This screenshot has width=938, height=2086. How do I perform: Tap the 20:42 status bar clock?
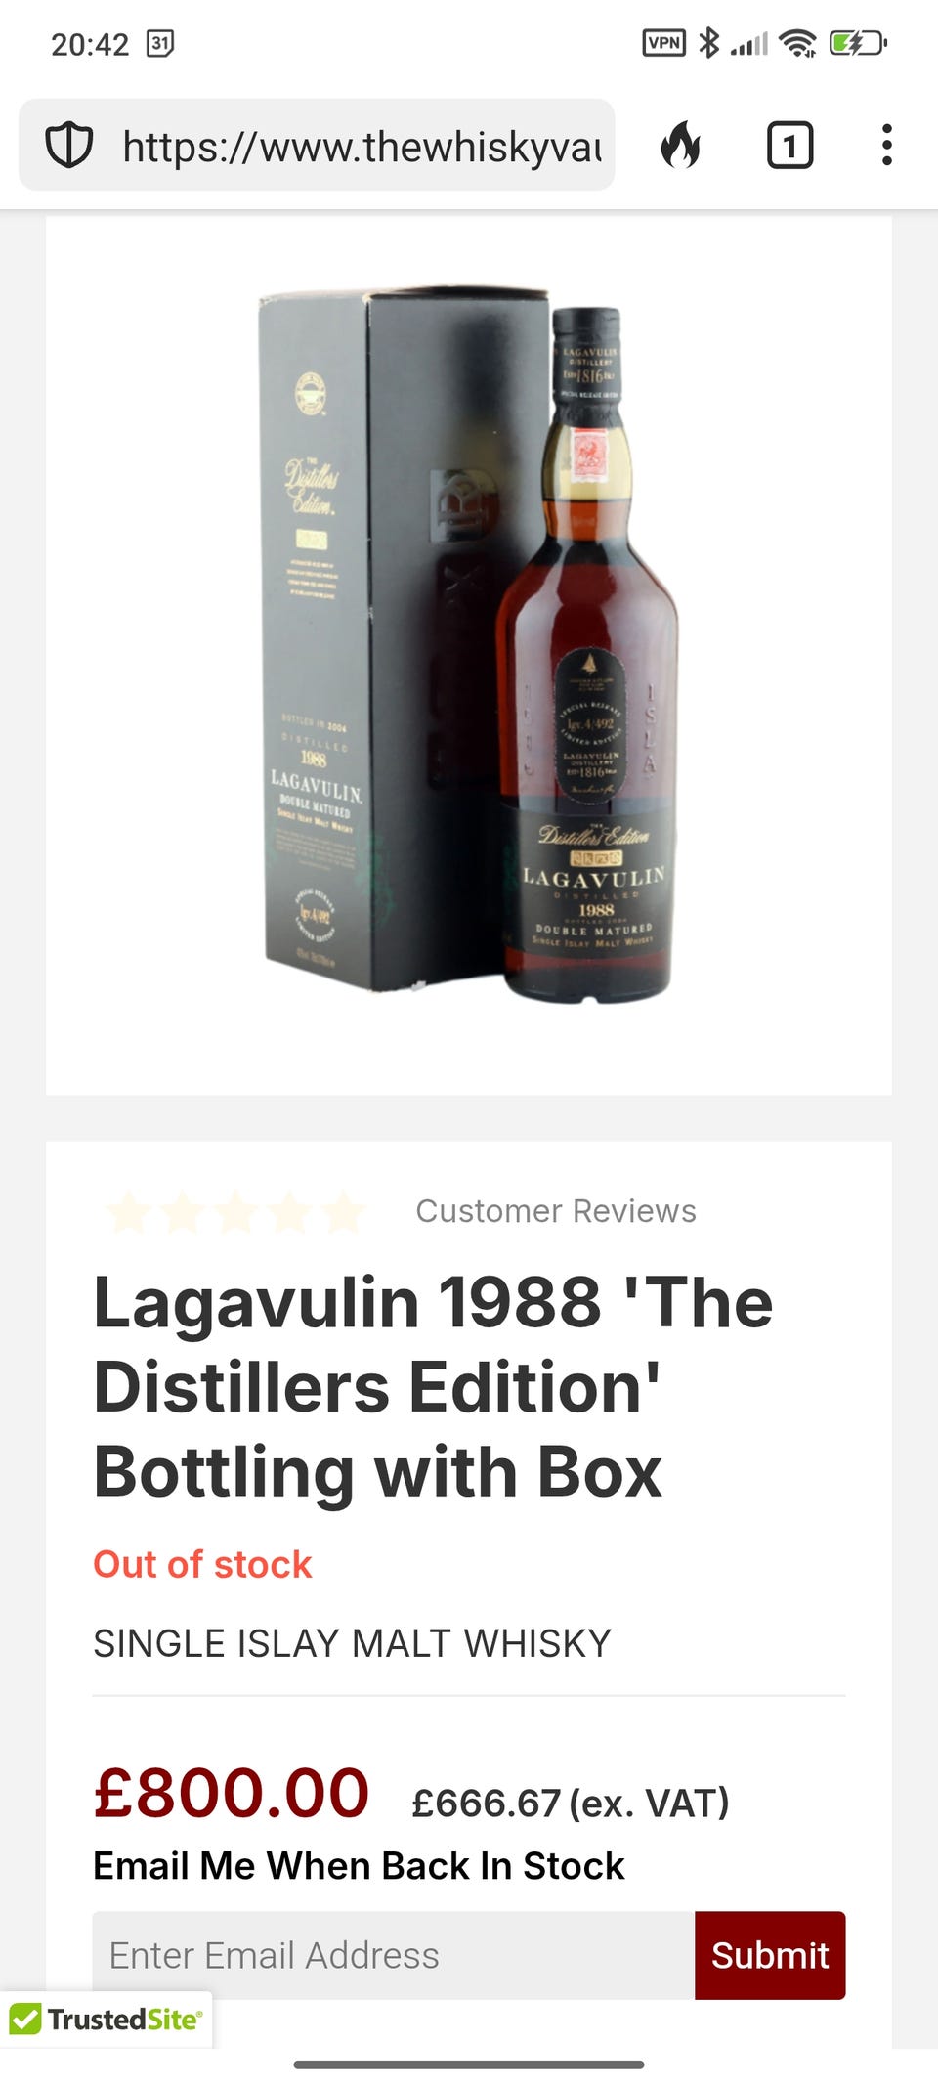pos(90,44)
